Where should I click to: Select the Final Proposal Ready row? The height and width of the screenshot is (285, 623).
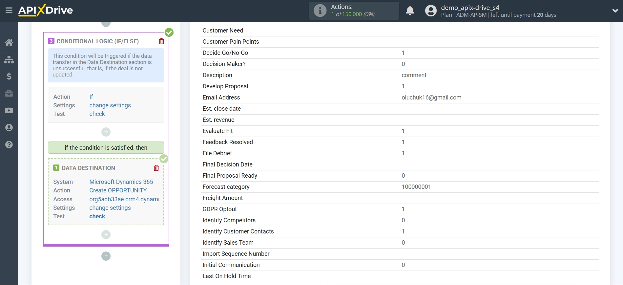(x=400, y=176)
